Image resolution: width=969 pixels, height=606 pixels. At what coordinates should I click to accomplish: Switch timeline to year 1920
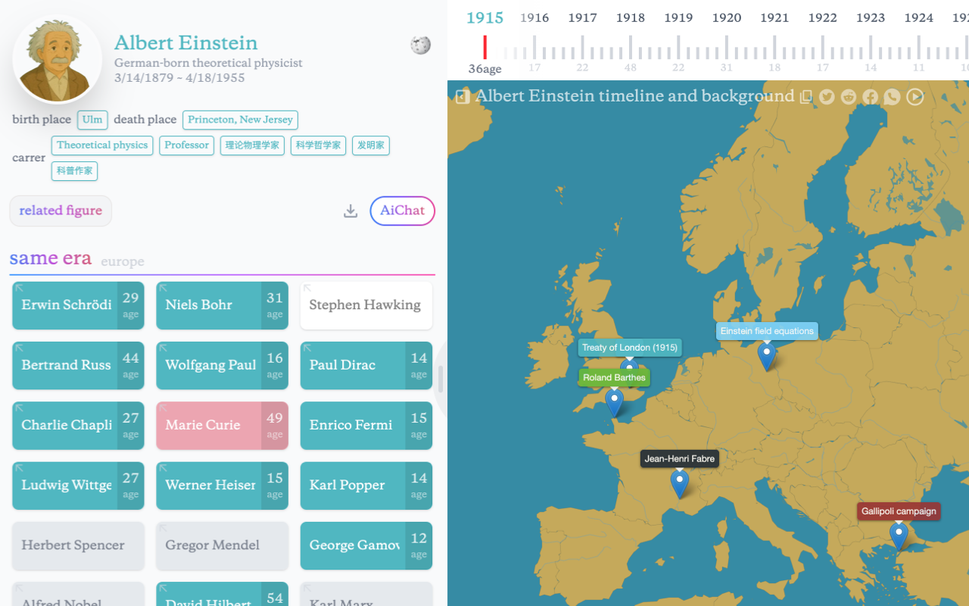[x=726, y=17]
